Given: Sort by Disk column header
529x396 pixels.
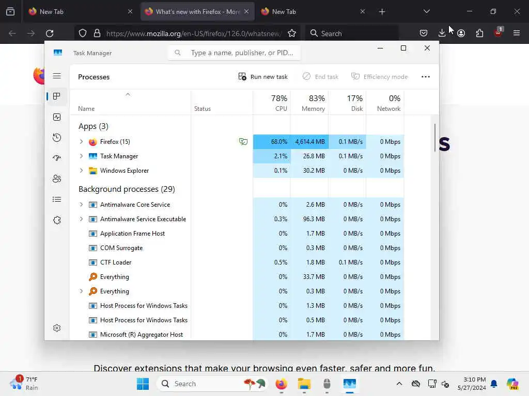Looking at the screenshot, I should tap(347, 103).
